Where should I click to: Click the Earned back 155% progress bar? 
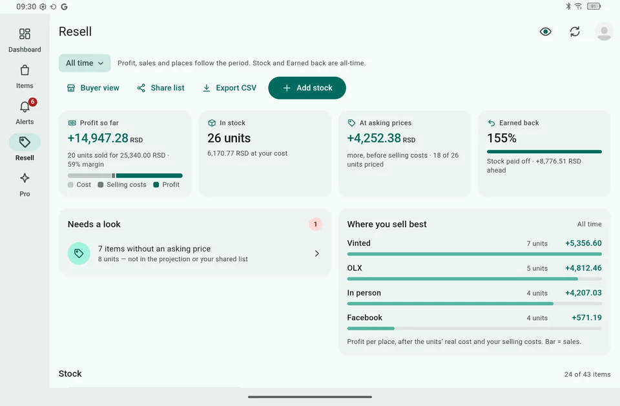coord(544,151)
